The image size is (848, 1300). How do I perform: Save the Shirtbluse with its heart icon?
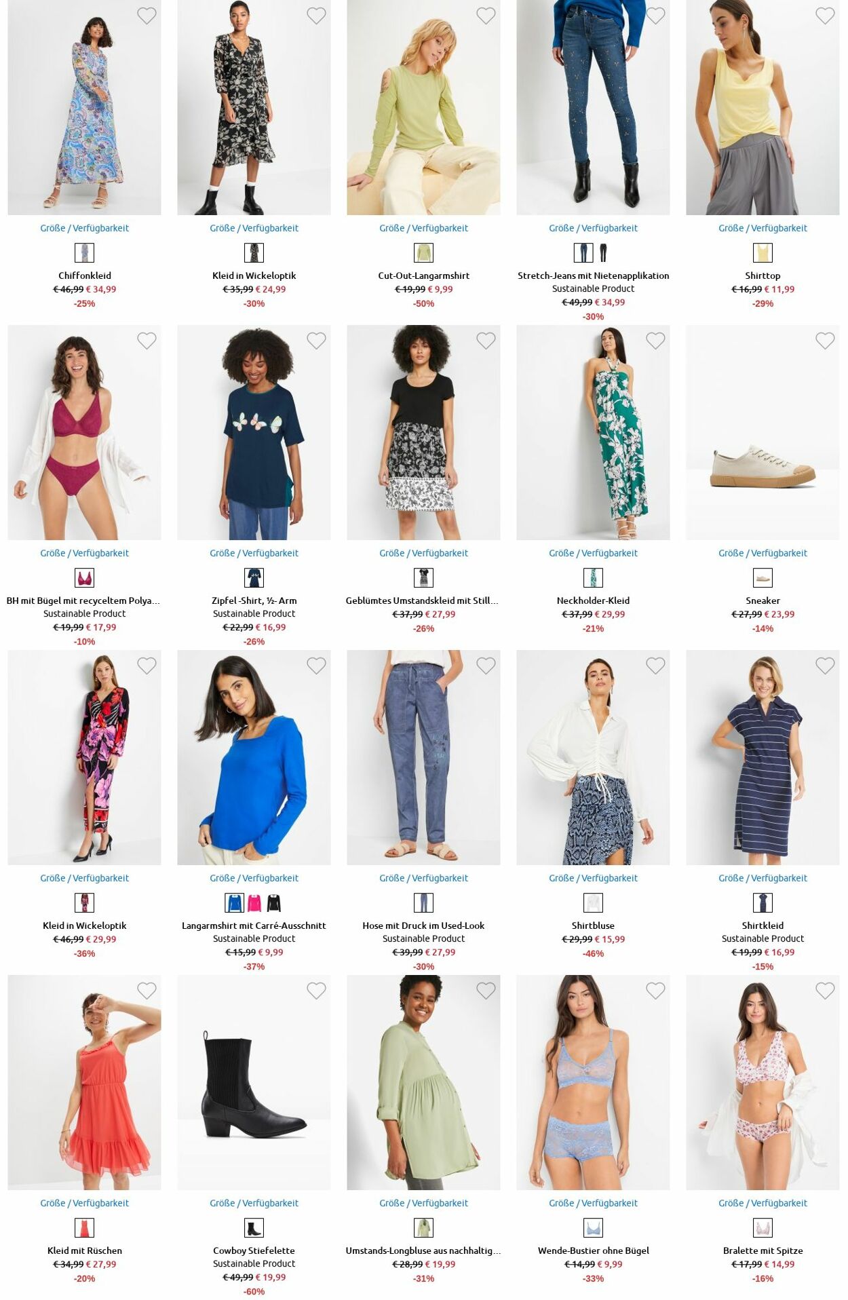(655, 666)
